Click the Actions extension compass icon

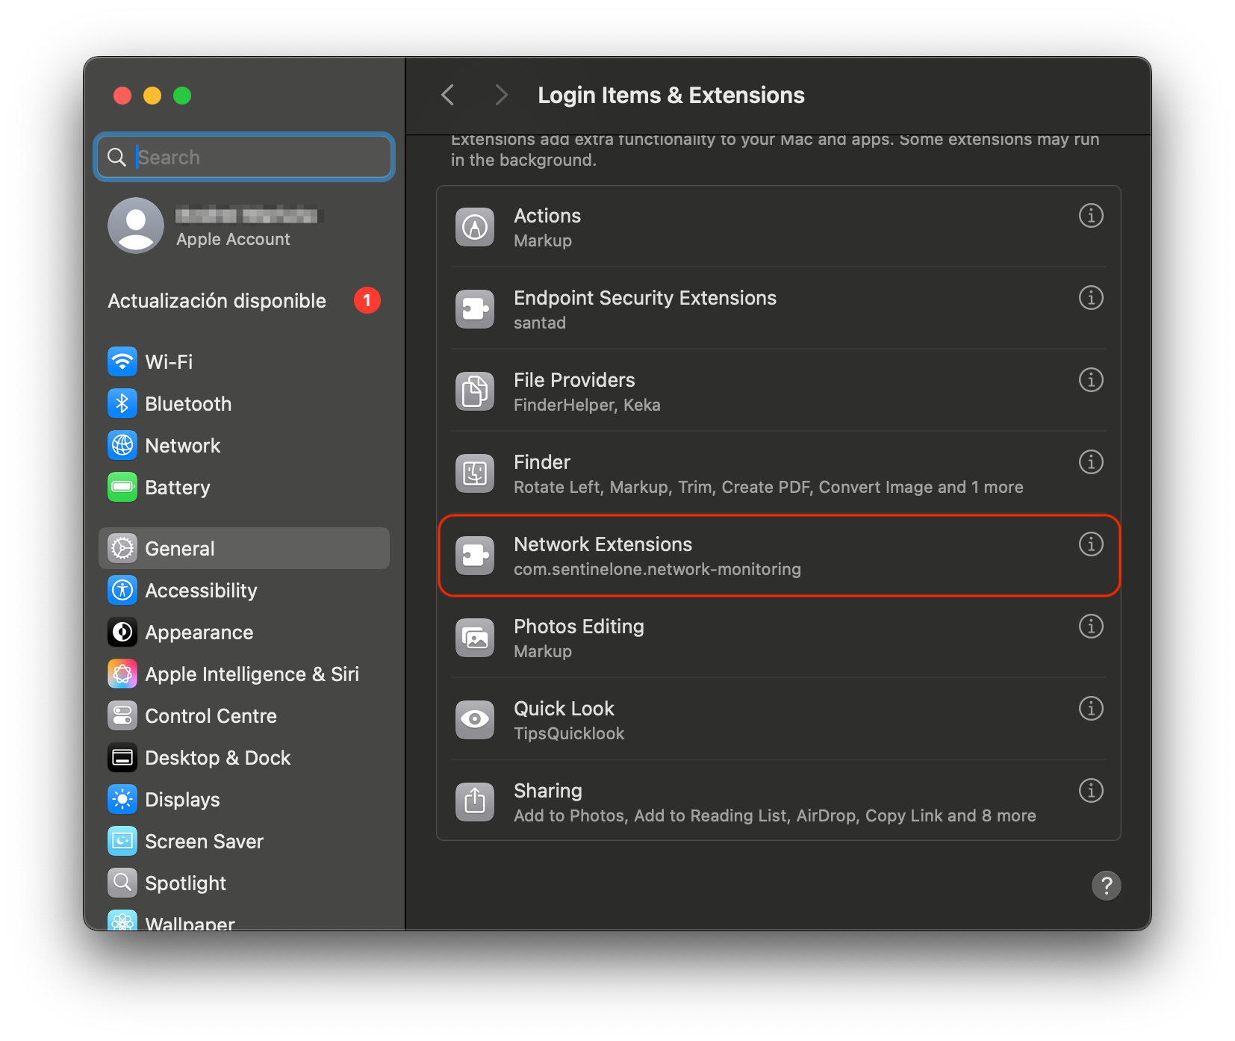(474, 226)
